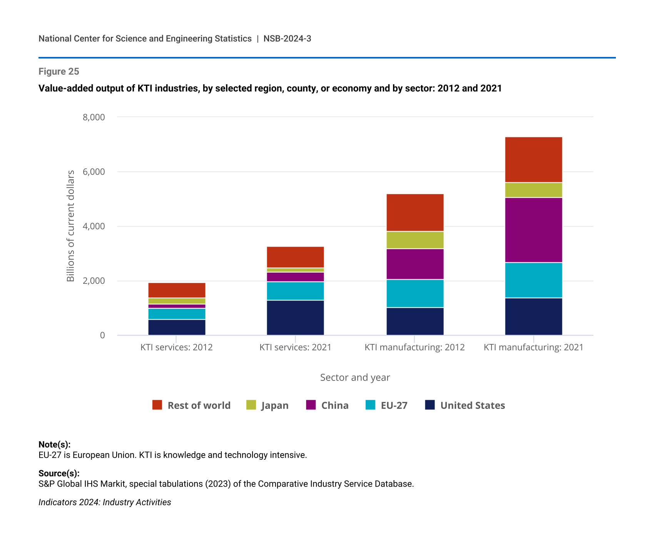Viewport: 654px width, 549px height.
Task: Click the China legend color square
Action: coord(311,405)
